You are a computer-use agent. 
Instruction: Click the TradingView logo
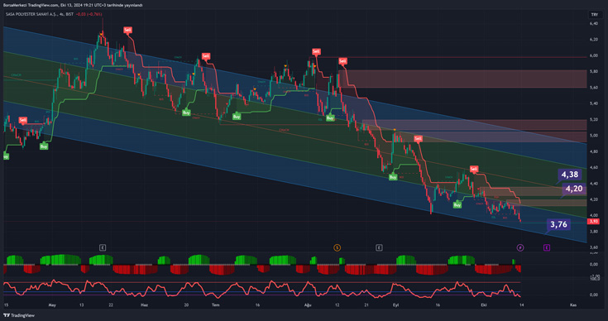(x=18, y=315)
